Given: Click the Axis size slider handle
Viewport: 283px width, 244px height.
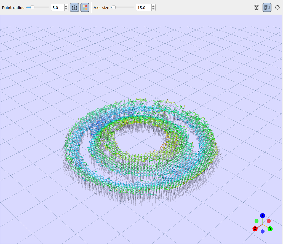Looking at the screenshot, I should (114, 7).
